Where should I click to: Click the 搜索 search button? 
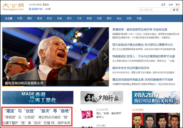click(176, 10)
